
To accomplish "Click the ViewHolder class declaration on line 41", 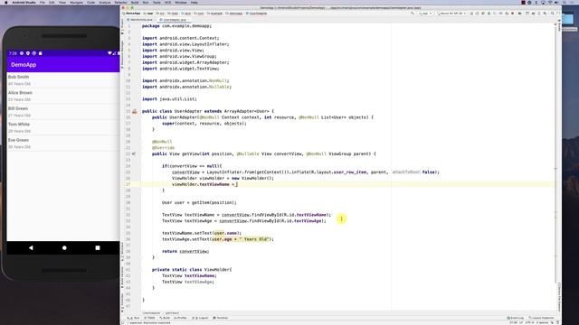I will 192,269.
